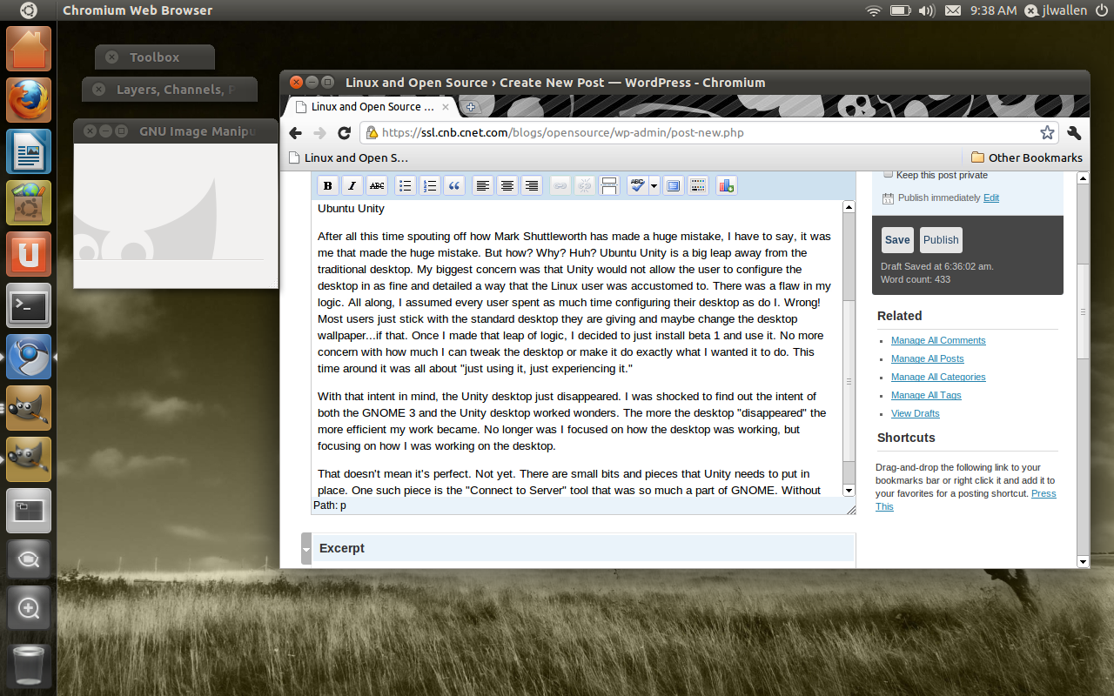1114x696 pixels.
Task: Open LibreOffice Writer from the launcher
Action: (x=29, y=151)
